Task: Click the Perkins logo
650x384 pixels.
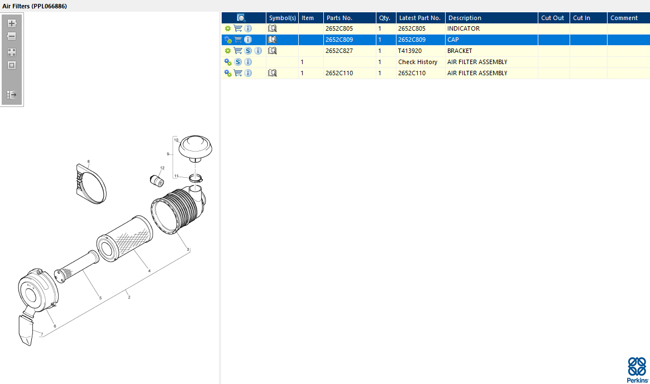Action: (x=637, y=370)
